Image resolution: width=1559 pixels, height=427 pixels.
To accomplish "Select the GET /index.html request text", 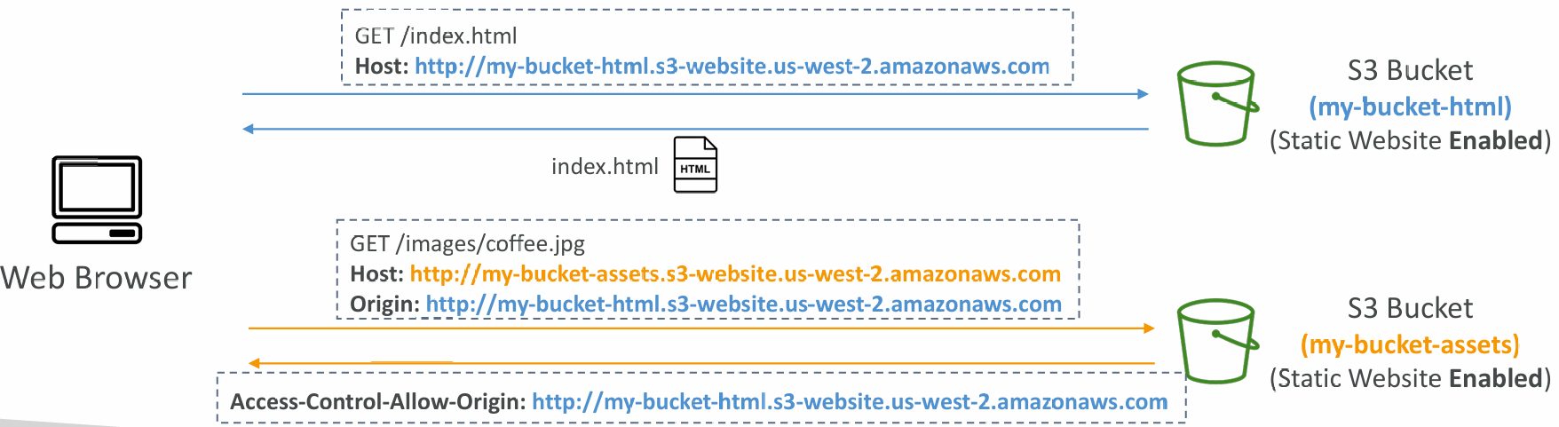I will click(x=436, y=36).
